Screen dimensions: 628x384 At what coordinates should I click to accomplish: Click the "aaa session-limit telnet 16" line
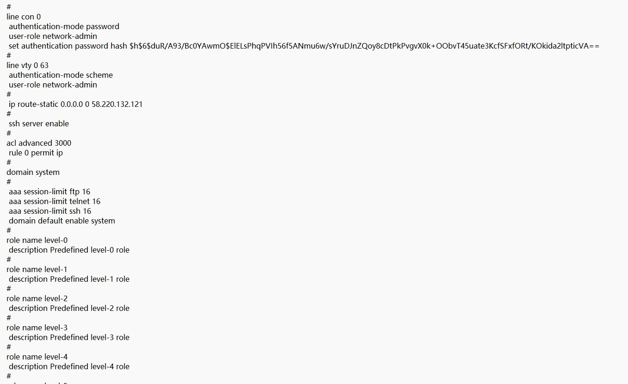coord(55,201)
